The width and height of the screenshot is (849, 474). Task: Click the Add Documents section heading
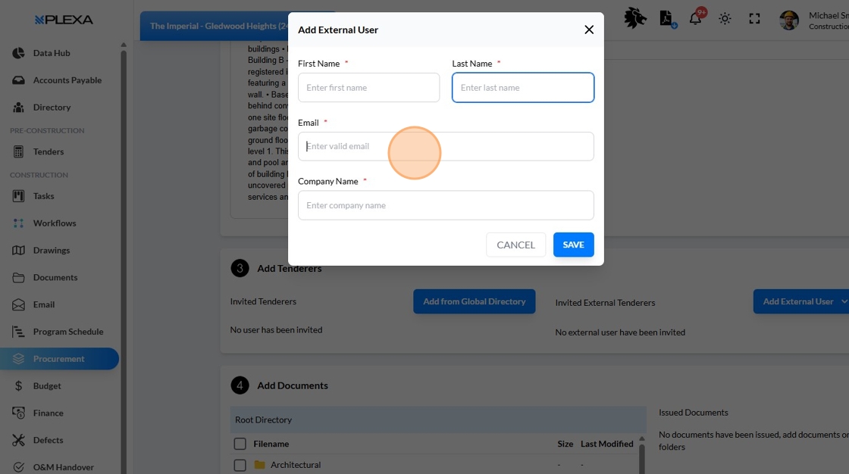[x=293, y=385]
